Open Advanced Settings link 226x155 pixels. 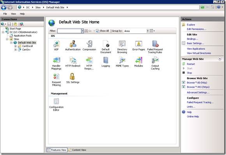pos(198,92)
